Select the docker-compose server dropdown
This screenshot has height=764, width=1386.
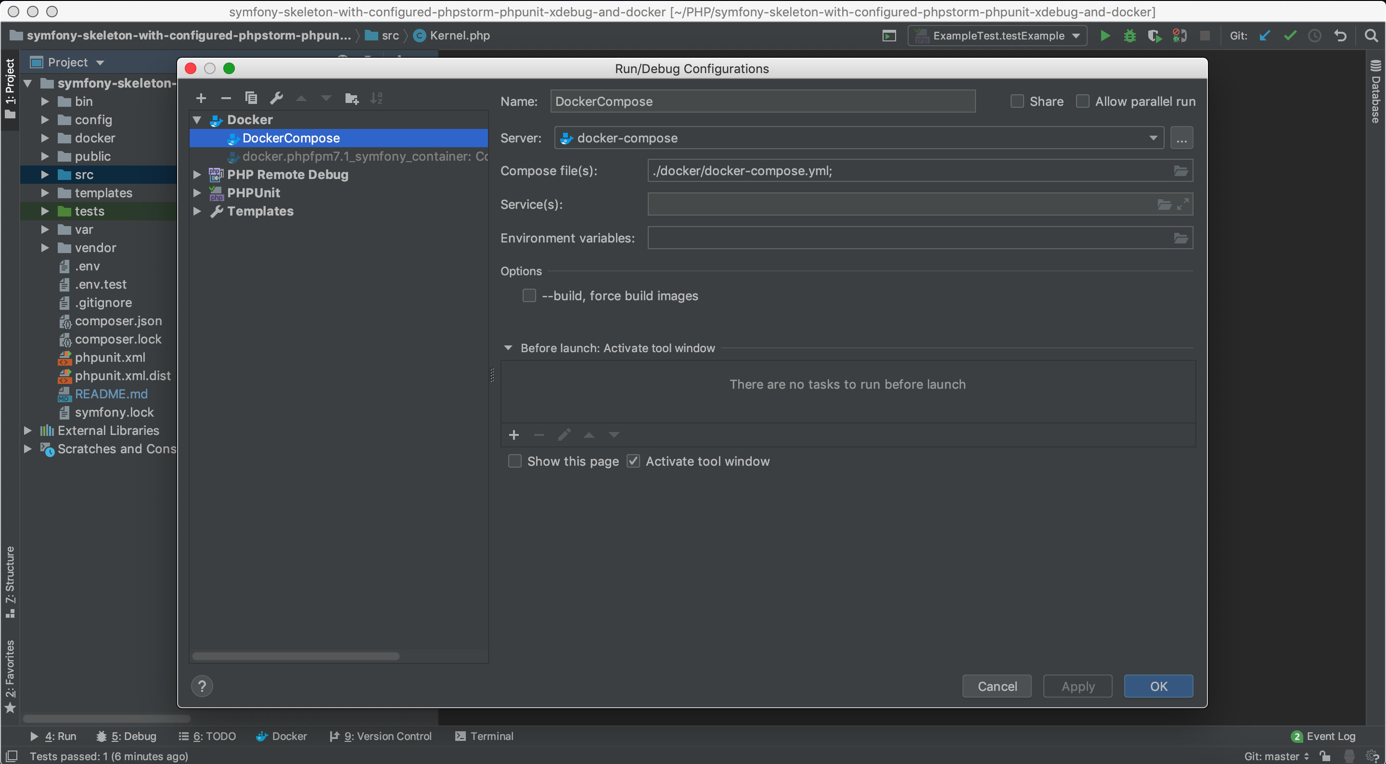click(x=856, y=138)
